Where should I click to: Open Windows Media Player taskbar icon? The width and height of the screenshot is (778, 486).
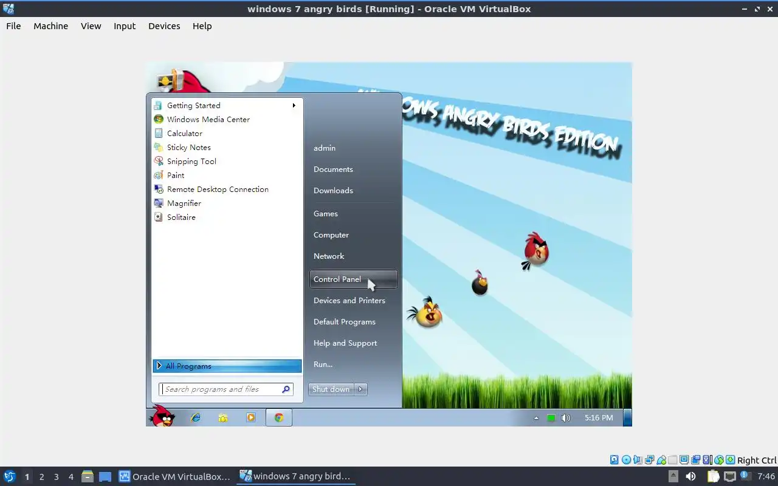250,417
